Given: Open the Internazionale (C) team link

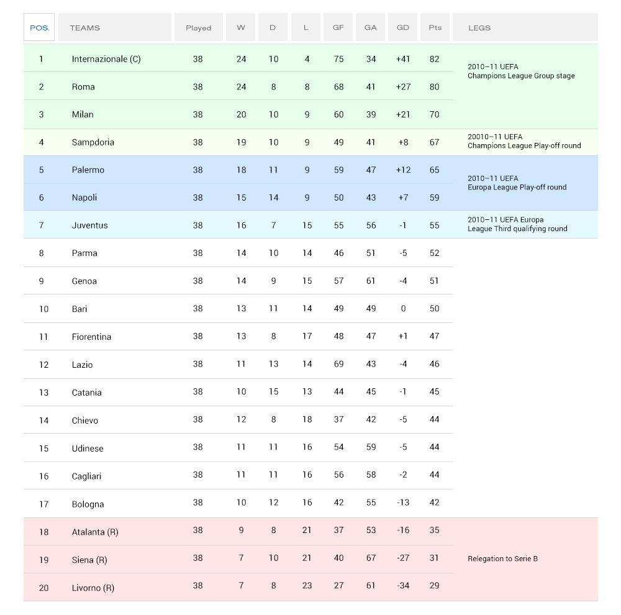Looking at the screenshot, I should pyautogui.click(x=106, y=59).
